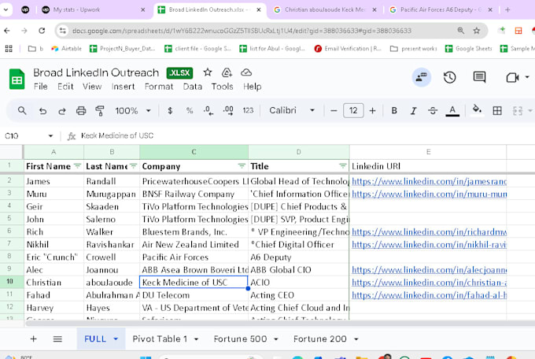Star the Broad LinkedIn Outreach document
Screen dimensions: 535x359
208,72
